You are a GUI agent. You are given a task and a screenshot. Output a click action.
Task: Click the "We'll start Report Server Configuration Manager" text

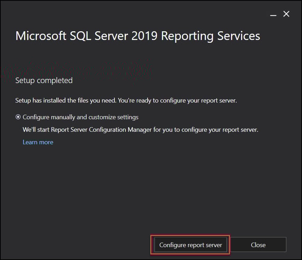tap(141, 130)
